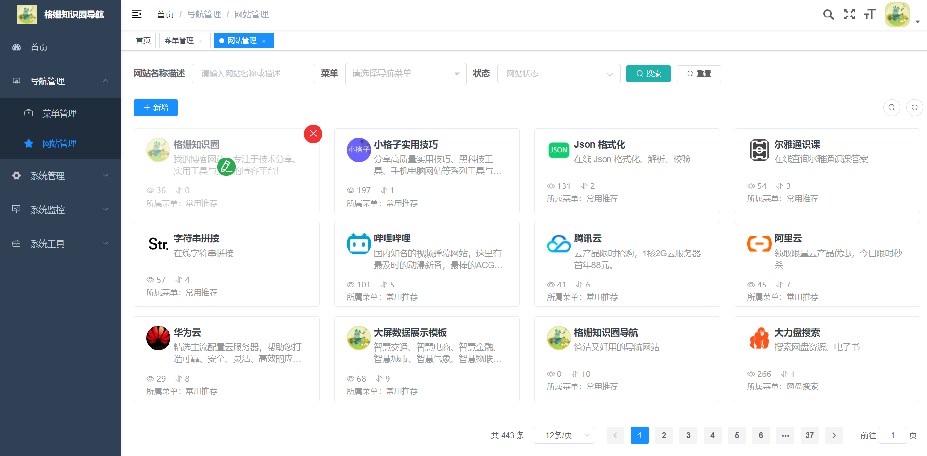This screenshot has width=927, height=456.
Task: Click the 大屏数据展示模板 logo
Action: (358, 338)
